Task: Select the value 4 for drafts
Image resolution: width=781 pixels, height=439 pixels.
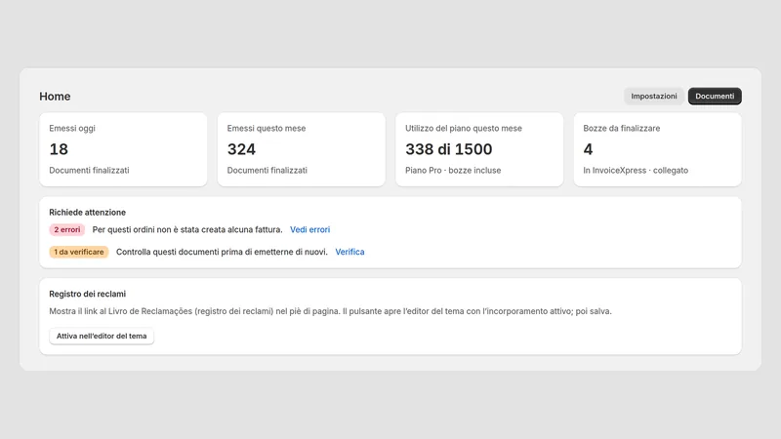Action: click(x=589, y=149)
